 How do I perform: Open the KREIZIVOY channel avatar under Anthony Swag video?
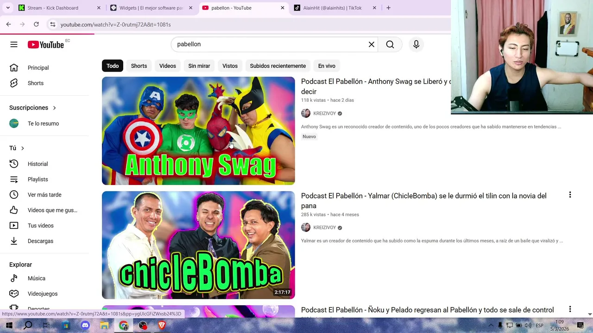click(306, 113)
